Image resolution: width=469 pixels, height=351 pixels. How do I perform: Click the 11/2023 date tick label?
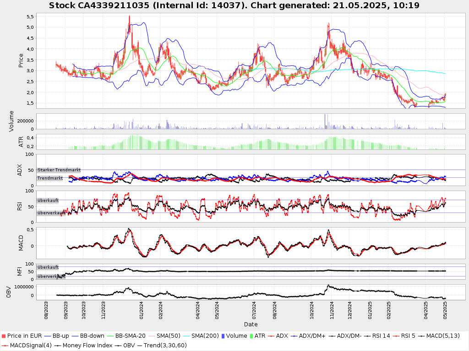click(x=103, y=310)
